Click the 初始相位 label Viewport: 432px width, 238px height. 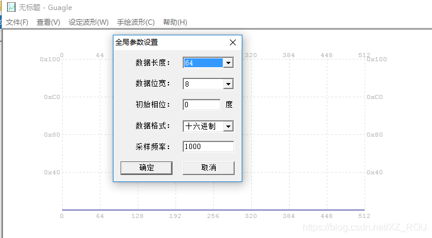tap(152, 105)
